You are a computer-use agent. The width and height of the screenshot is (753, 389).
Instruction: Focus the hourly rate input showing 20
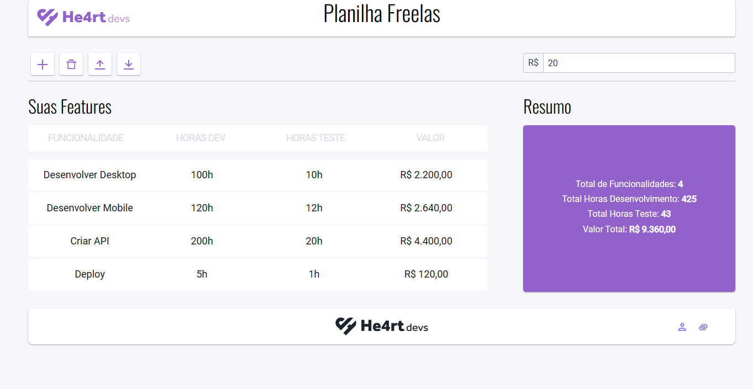(639, 63)
